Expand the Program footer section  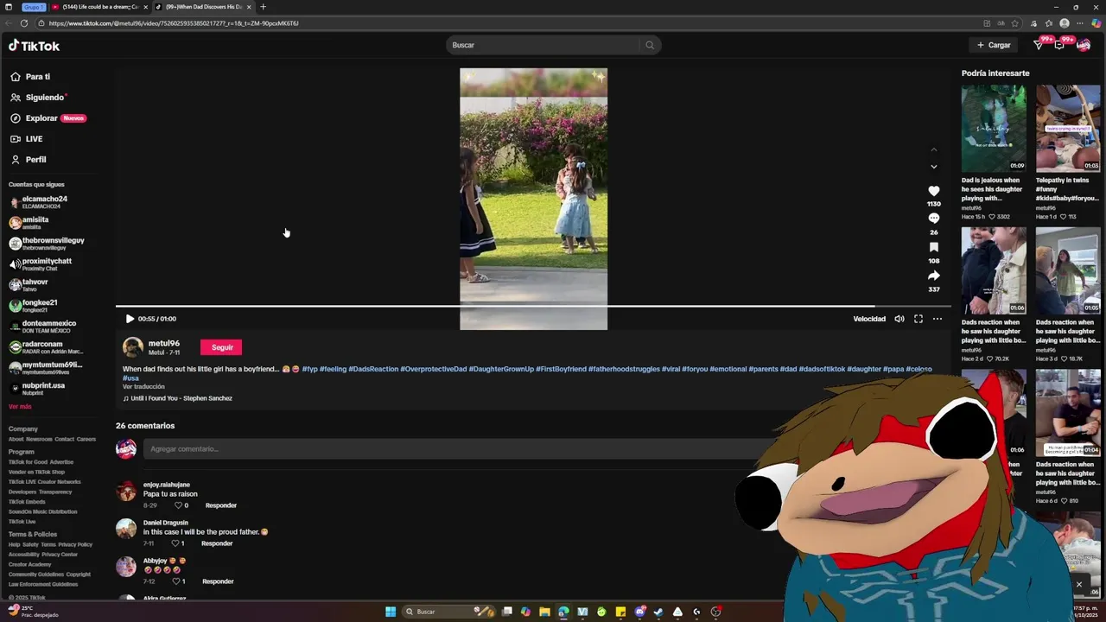pos(22,452)
